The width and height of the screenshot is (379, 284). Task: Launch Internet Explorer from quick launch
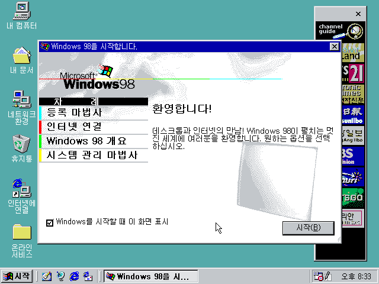tap(74, 276)
